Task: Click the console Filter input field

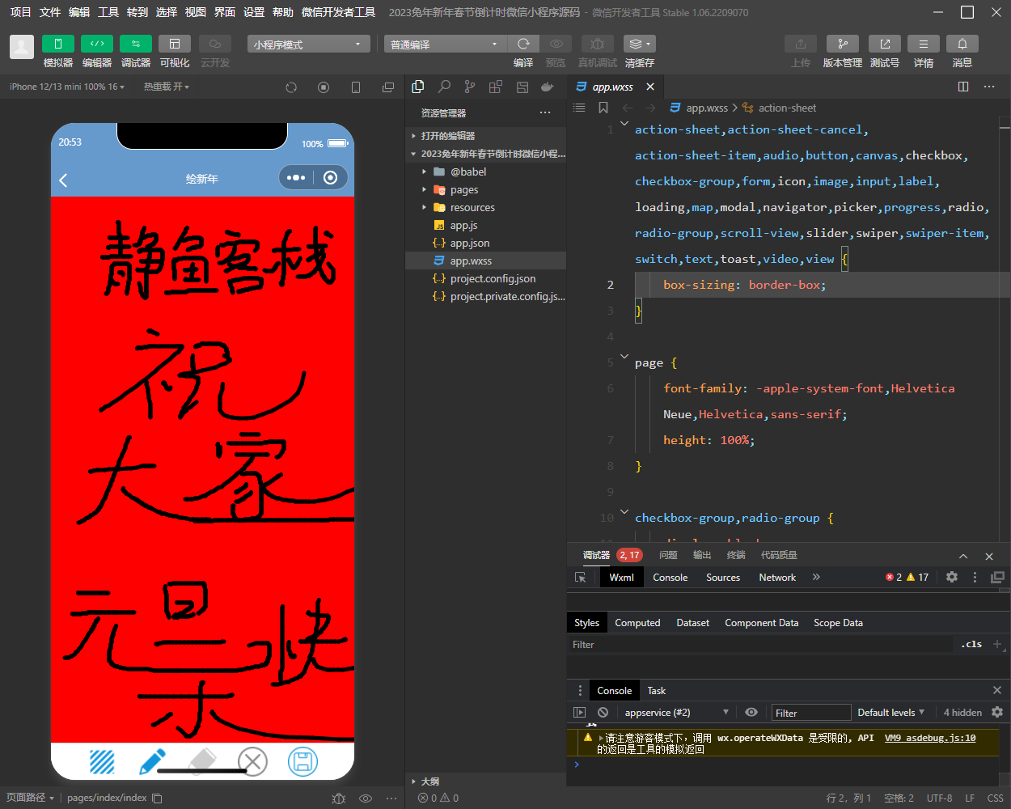Action: [810, 713]
